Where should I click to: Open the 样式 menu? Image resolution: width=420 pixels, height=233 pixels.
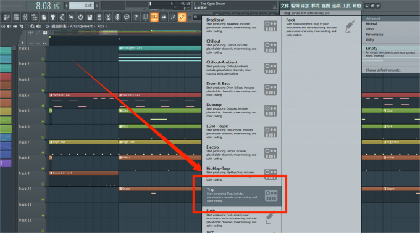coord(315,6)
